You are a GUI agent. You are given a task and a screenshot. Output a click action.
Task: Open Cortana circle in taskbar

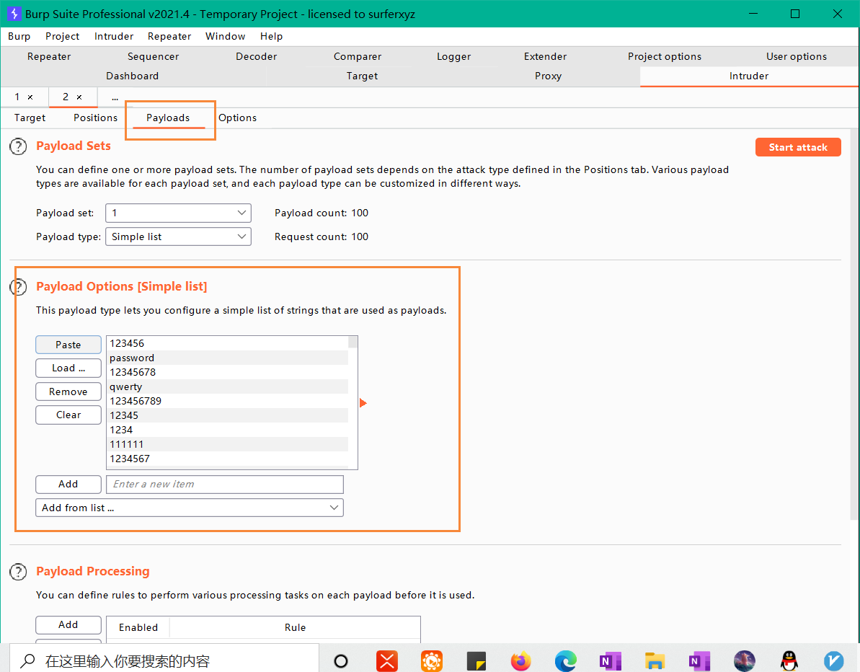(340, 661)
